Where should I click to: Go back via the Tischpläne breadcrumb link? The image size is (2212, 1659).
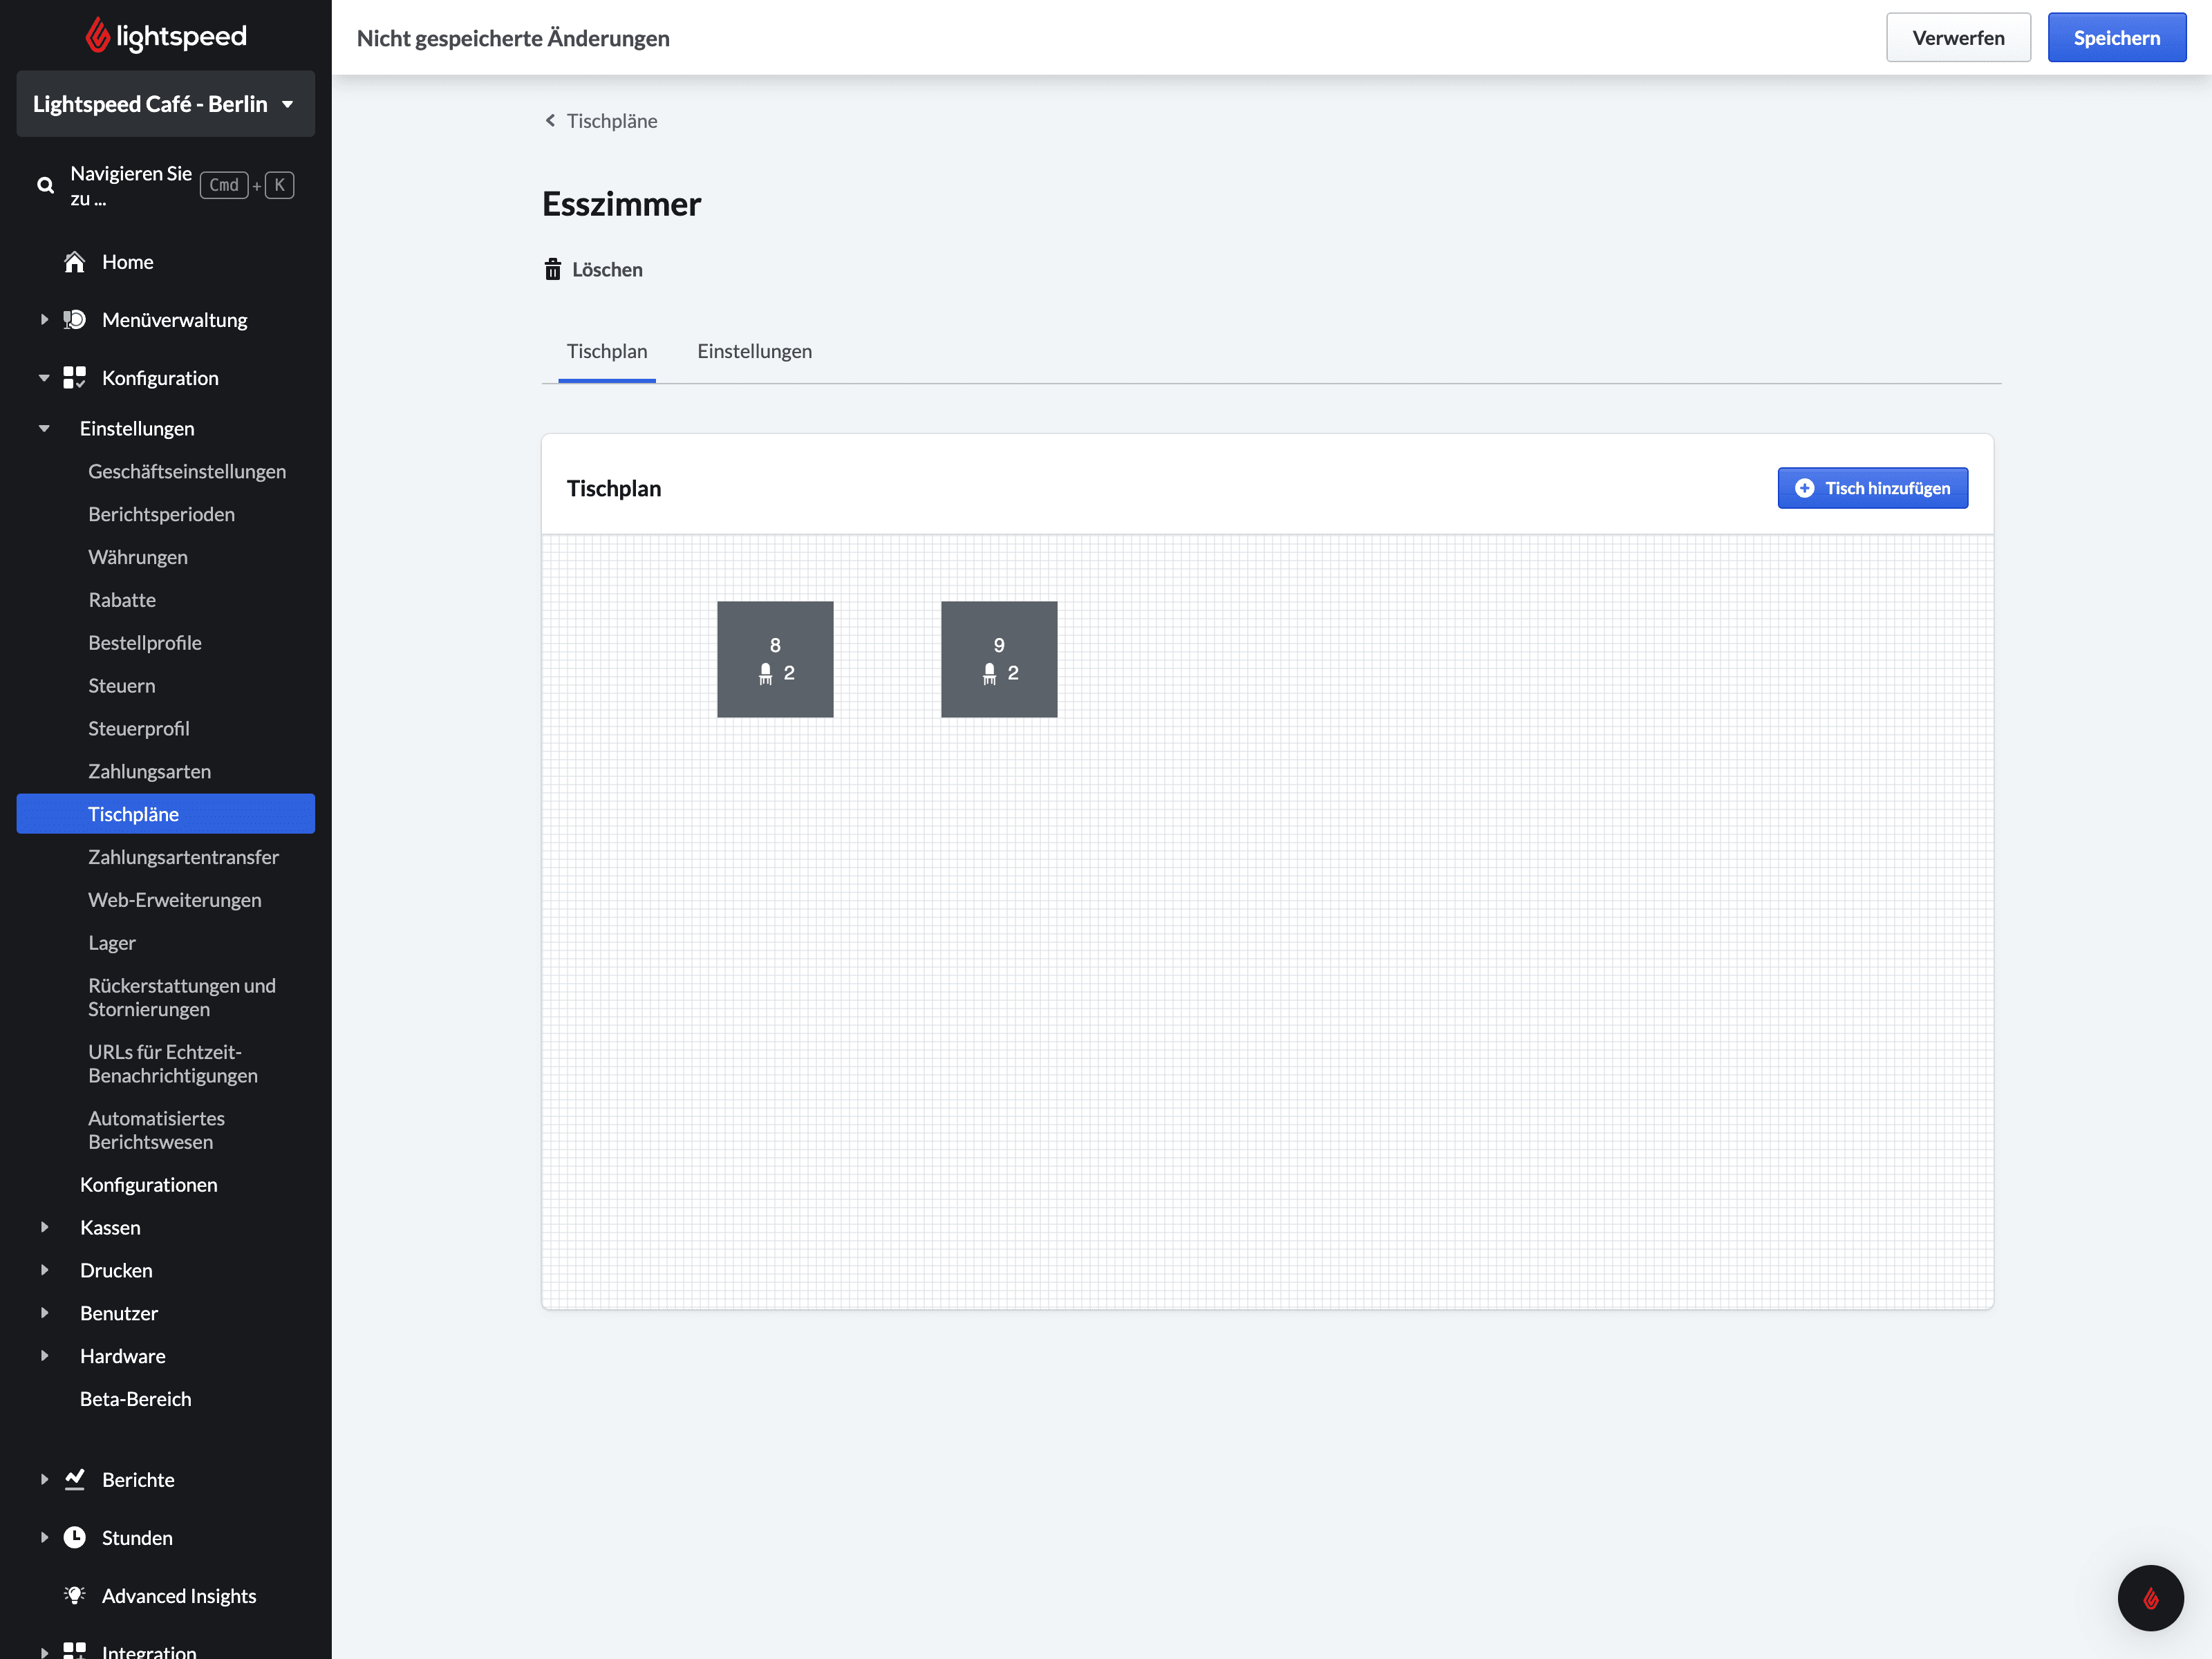point(601,120)
